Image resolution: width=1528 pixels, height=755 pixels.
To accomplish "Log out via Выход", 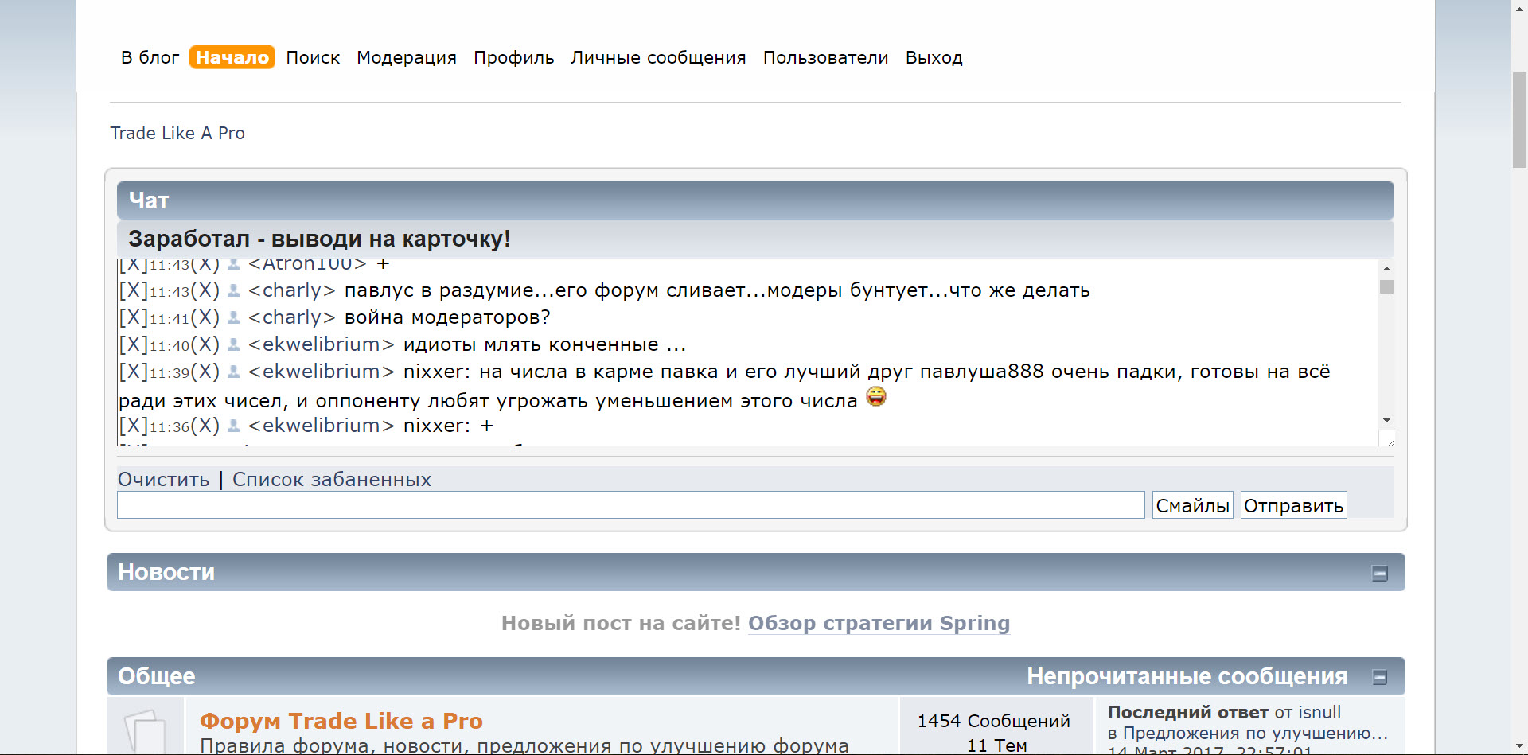I will coord(934,57).
